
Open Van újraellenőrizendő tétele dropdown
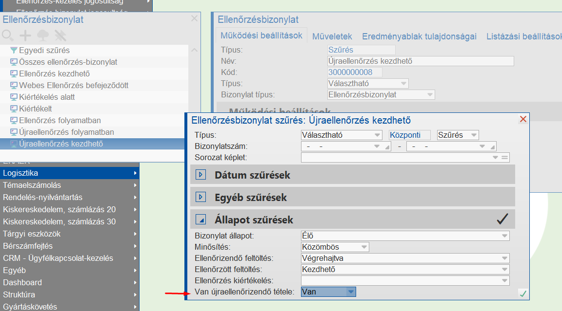pos(328,292)
